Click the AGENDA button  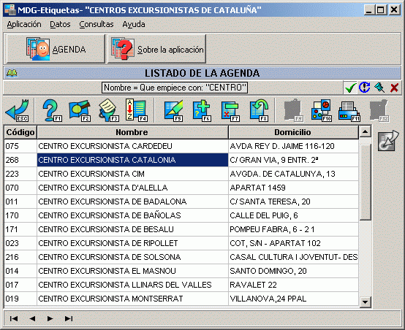tap(56, 49)
